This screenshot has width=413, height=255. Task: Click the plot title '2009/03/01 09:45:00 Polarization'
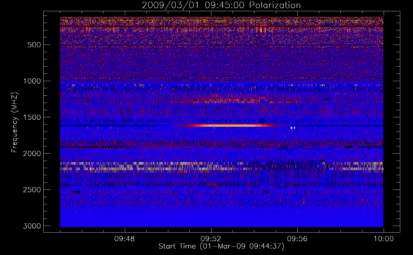(221, 5)
